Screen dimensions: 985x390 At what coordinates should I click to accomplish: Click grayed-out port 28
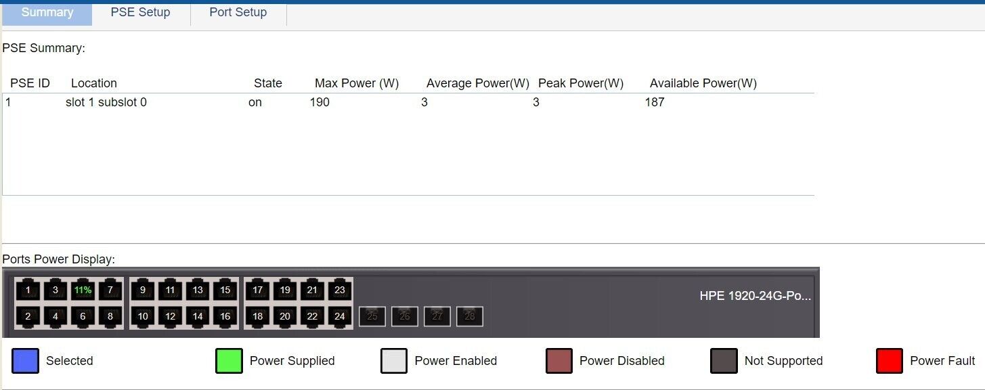pyautogui.click(x=469, y=316)
